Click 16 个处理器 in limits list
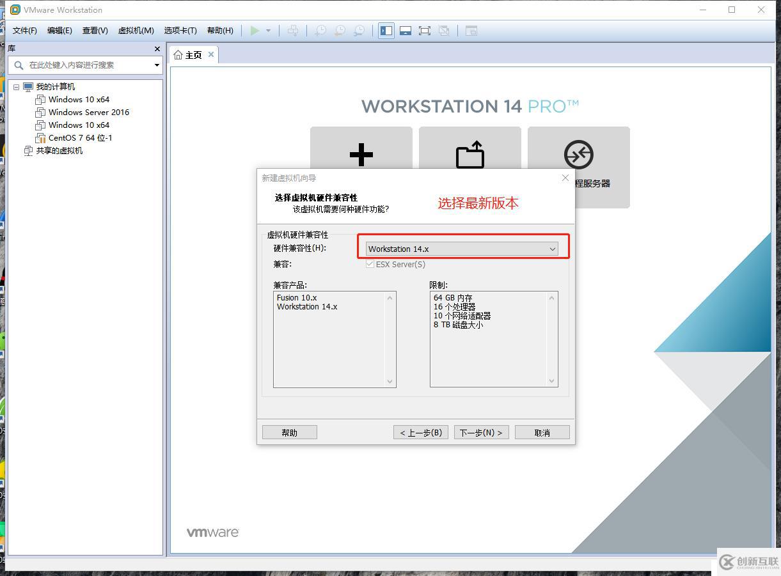781x576 pixels. [455, 307]
